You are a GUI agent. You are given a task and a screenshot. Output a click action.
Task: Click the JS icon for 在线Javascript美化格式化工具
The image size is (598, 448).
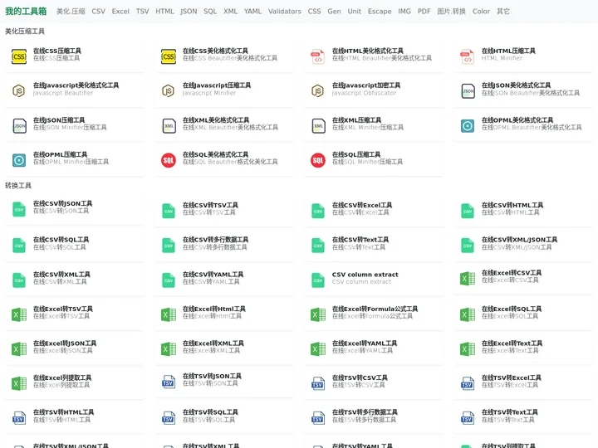18,90
